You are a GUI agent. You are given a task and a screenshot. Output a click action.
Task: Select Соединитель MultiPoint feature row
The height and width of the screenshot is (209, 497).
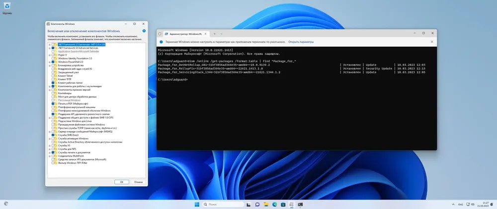point(71,156)
